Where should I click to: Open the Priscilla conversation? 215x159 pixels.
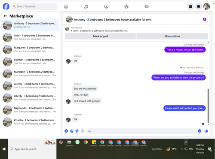[30, 122]
